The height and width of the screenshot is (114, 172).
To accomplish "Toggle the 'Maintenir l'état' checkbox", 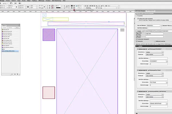I will point(162,26).
